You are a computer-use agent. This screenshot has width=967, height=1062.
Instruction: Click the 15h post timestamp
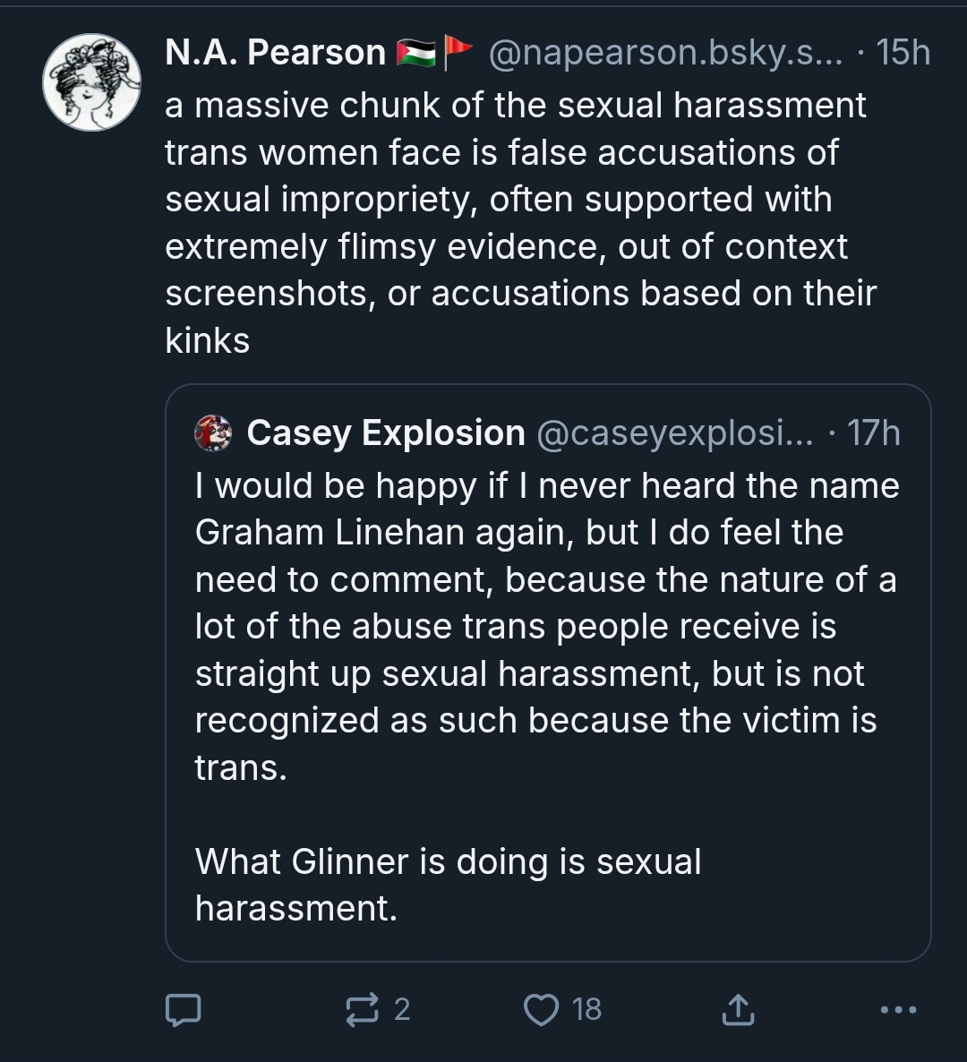point(904,53)
